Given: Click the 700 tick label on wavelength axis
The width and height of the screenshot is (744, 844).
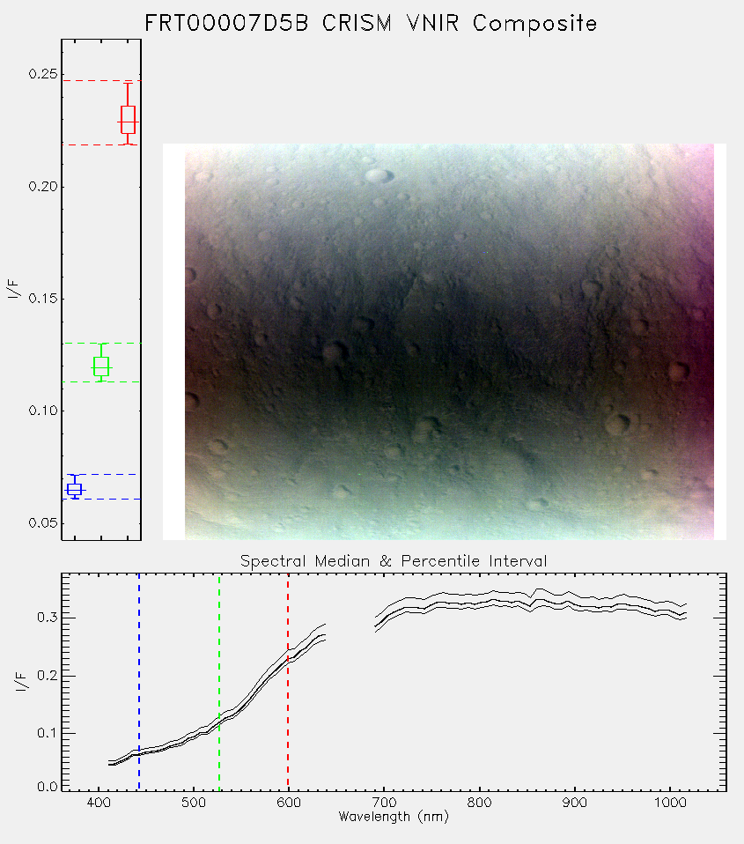Looking at the screenshot, I should click(384, 803).
